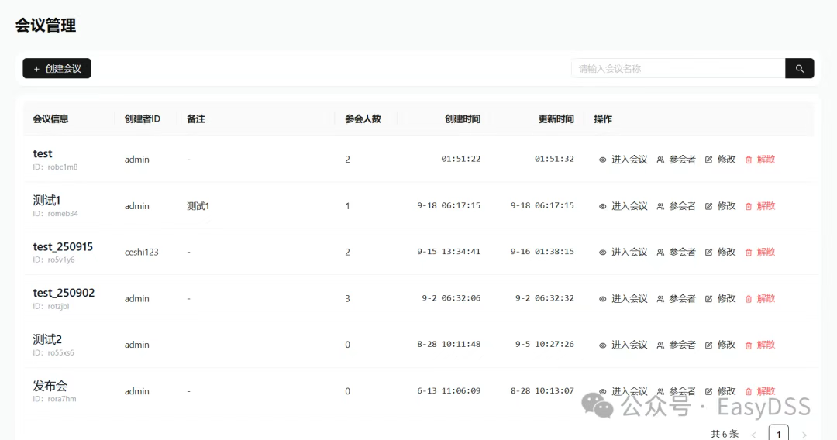Select page 1 in pagination
The image size is (837, 440).
point(778,434)
